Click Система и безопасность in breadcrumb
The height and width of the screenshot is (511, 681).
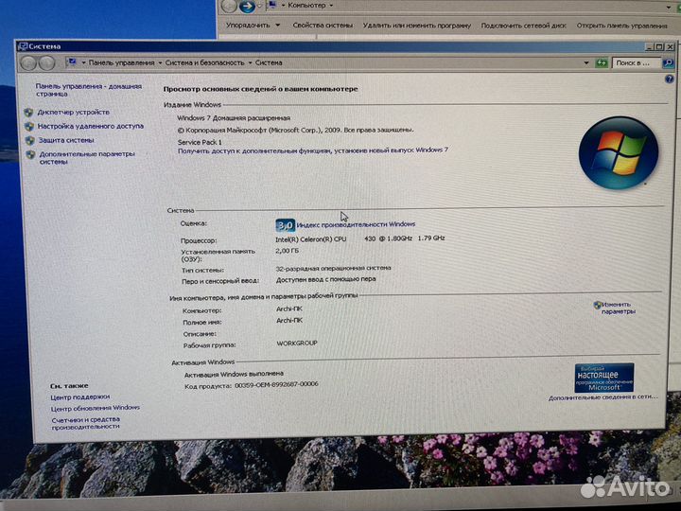(205, 62)
